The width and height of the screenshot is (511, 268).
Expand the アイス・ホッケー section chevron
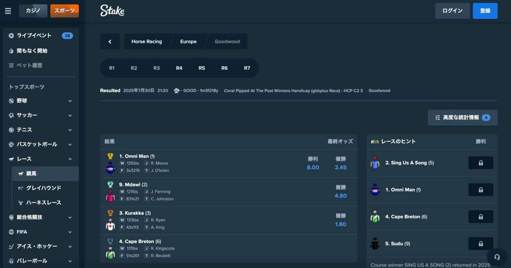(x=70, y=247)
